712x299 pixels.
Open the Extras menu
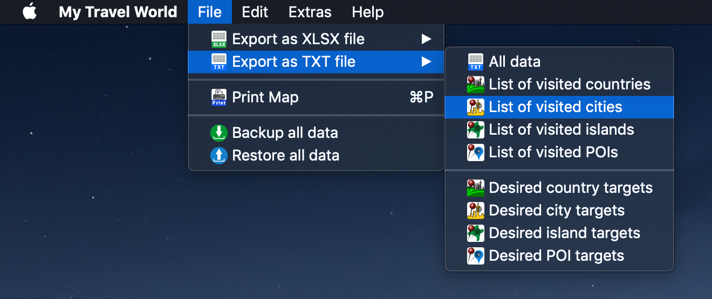tap(310, 12)
